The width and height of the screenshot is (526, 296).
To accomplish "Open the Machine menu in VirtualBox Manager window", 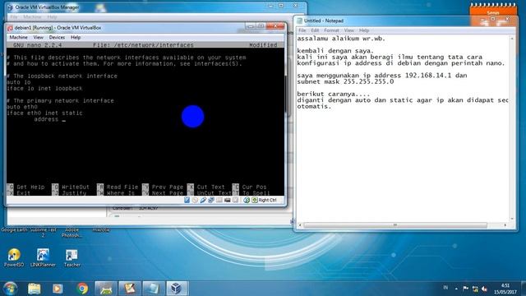I will (32, 16).
